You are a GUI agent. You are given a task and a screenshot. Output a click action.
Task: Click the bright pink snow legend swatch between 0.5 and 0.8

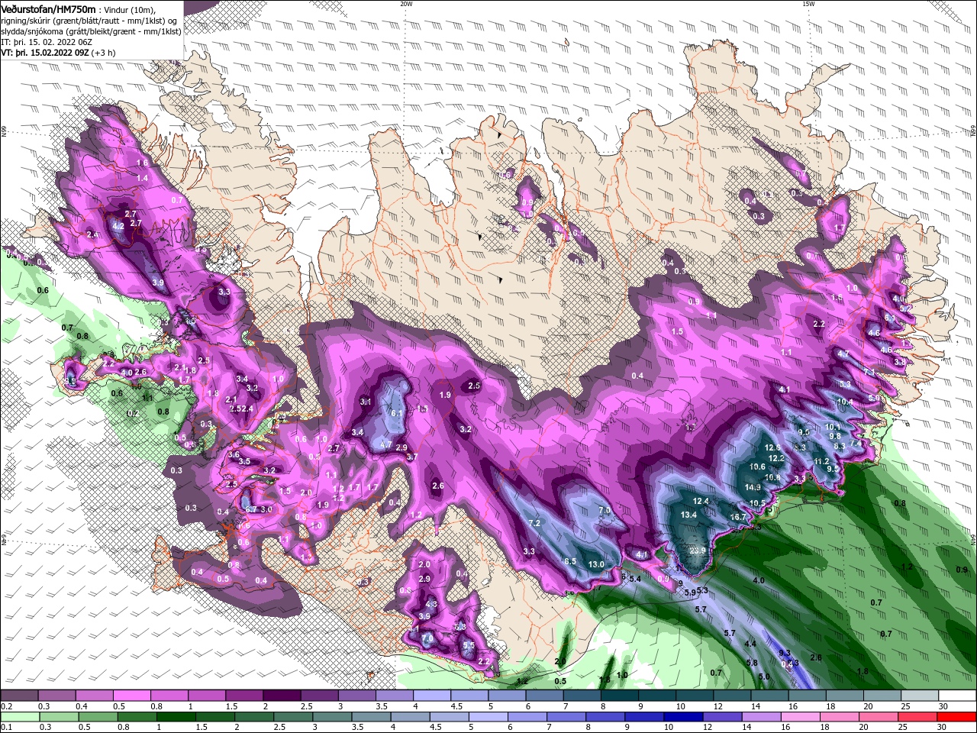[131, 695]
